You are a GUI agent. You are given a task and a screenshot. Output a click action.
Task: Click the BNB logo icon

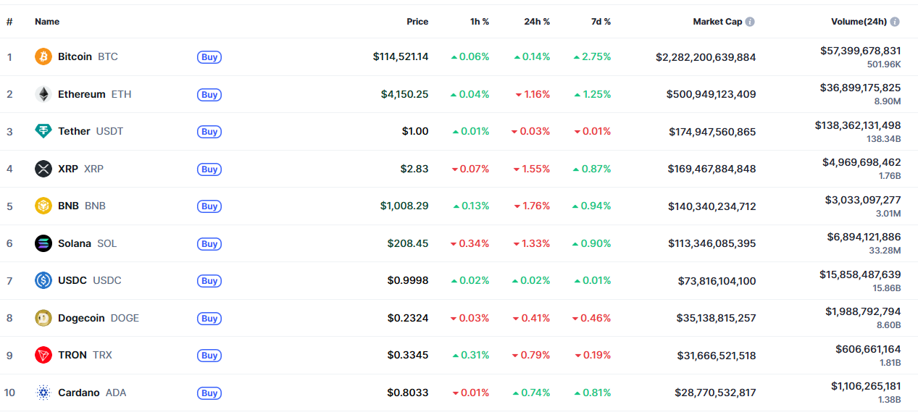43,206
